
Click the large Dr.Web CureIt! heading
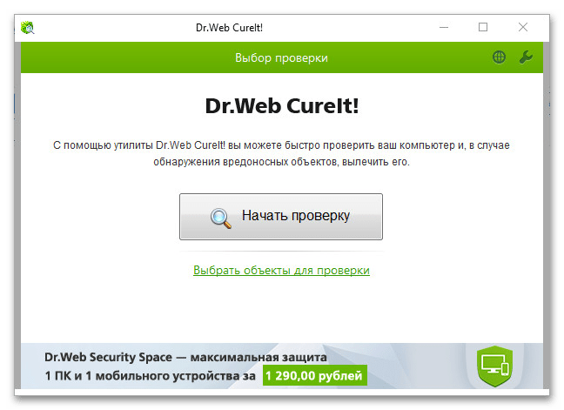click(282, 105)
